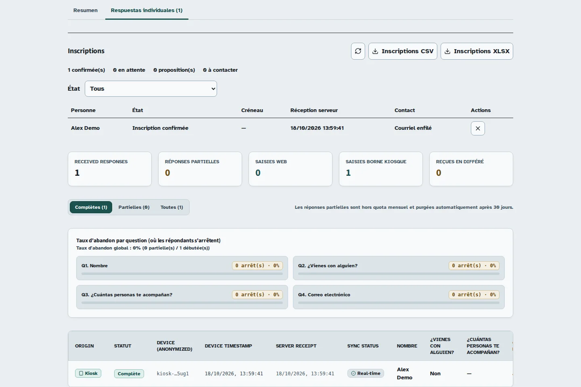581x387 pixels.
Task: Click the 0 à contacter counter
Action: (x=220, y=70)
